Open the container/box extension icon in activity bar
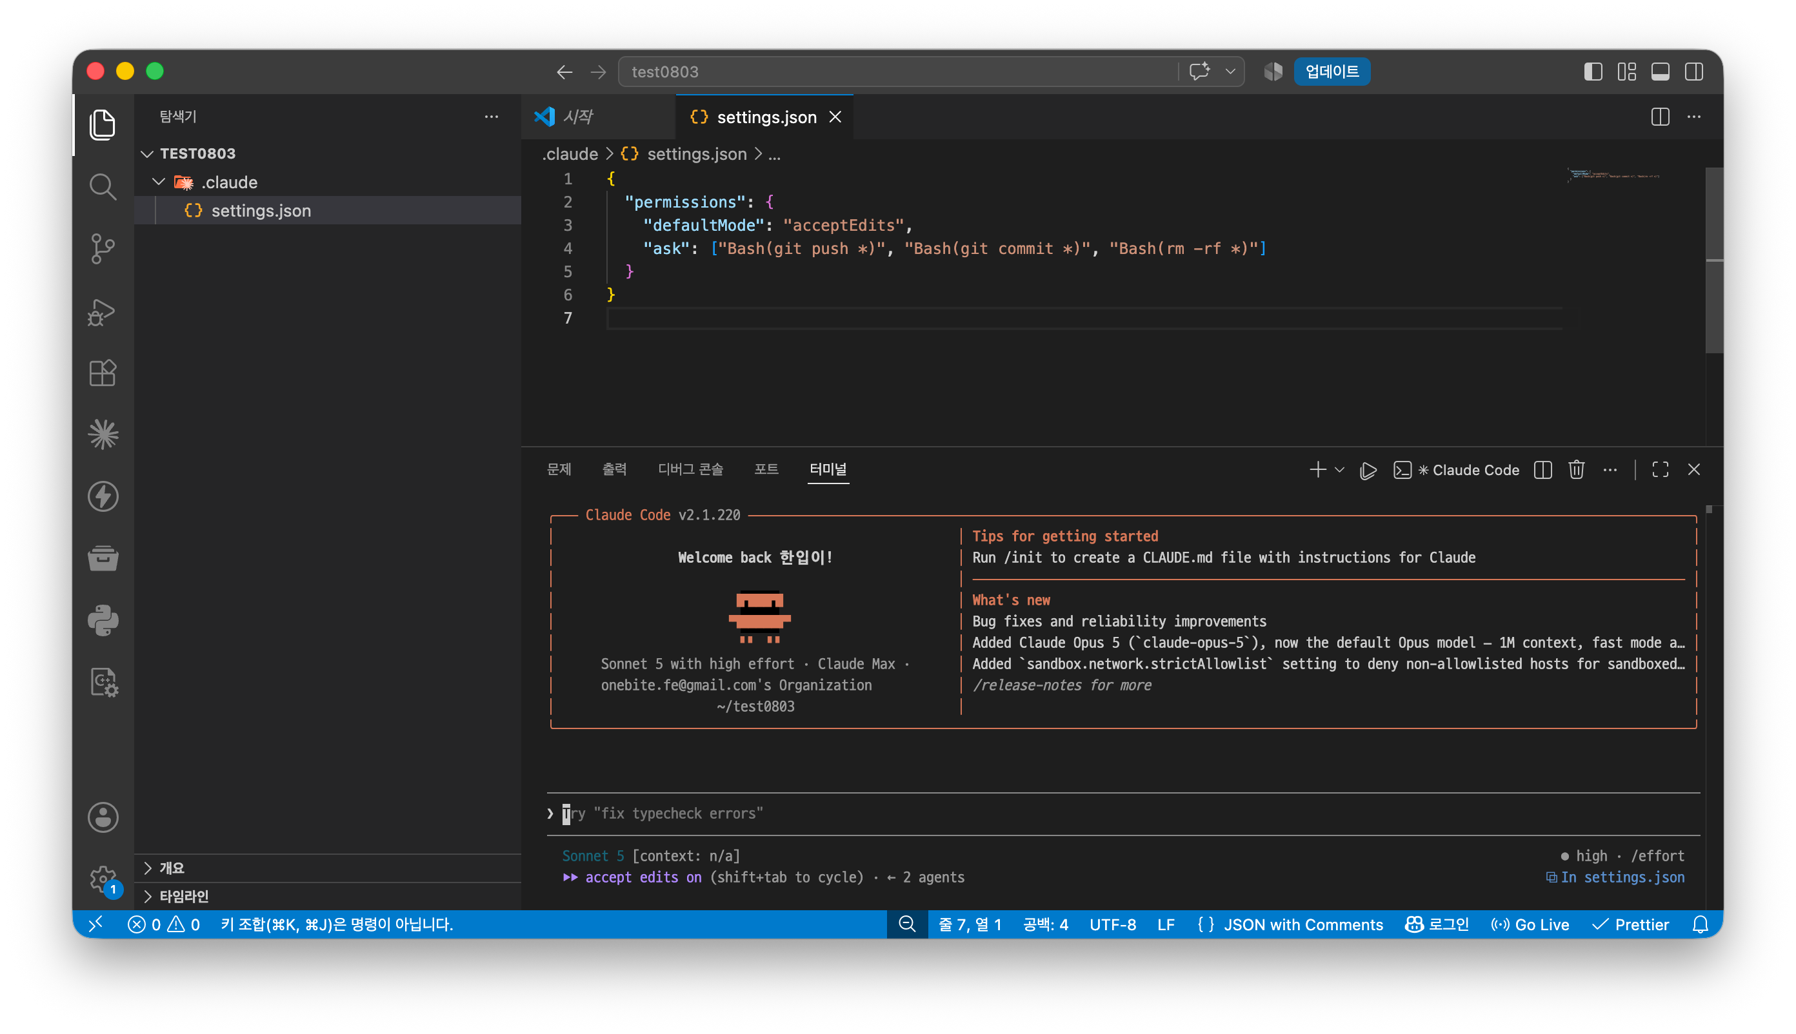Image resolution: width=1796 pixels, height=1034 pixels. tap(103, 559)
